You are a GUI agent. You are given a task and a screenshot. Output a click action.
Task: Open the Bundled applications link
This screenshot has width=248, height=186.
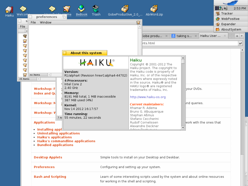tap(55, 145)
